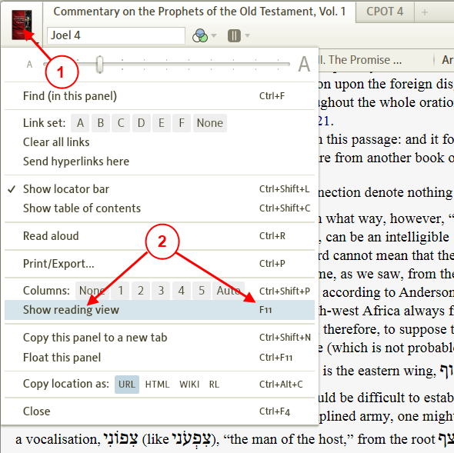This screenshot has width=454, height=453.
Task: Click the parallel resources columns icon
Action: [x=234, y=36]
